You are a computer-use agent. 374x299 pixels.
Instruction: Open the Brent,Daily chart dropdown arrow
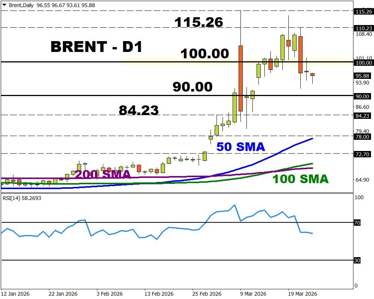[4, 4]
